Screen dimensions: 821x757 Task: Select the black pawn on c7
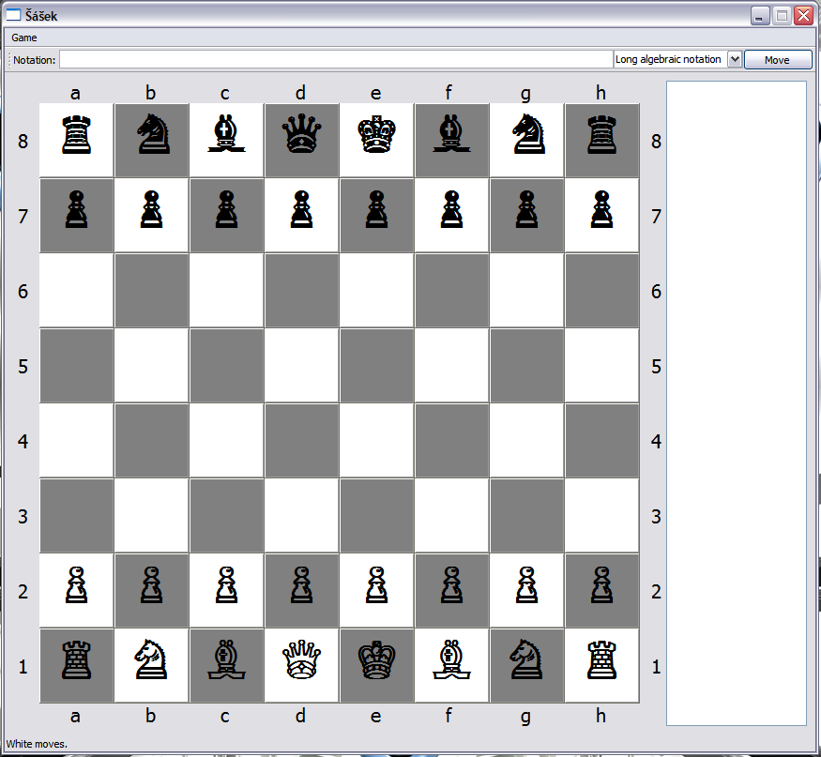point(227,209)
